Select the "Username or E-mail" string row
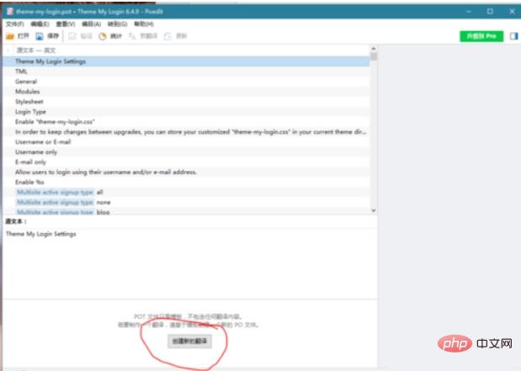 42,141
